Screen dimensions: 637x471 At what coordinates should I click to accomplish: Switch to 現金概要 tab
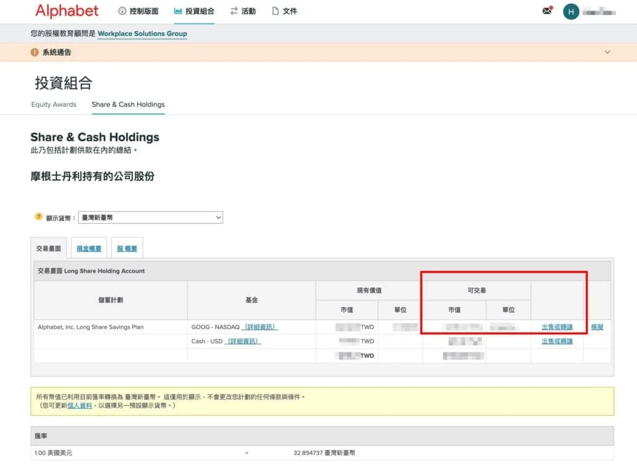pyautogui.click(x=89, y=249)
